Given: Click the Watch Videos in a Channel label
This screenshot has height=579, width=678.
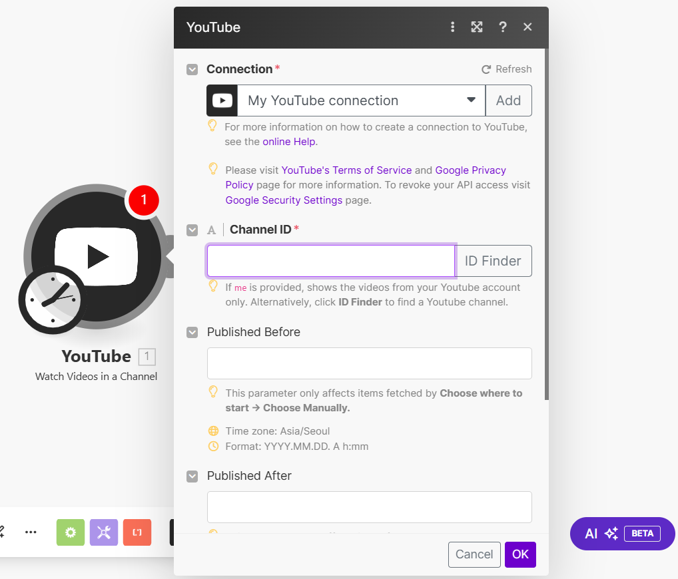Looking at the screenshot, I should click(x=96, y=377).
